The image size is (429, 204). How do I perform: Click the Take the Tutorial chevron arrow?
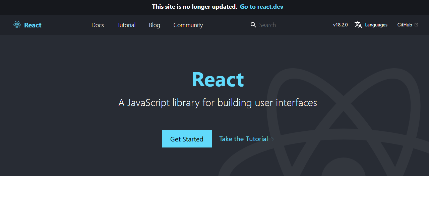[272, 139]
